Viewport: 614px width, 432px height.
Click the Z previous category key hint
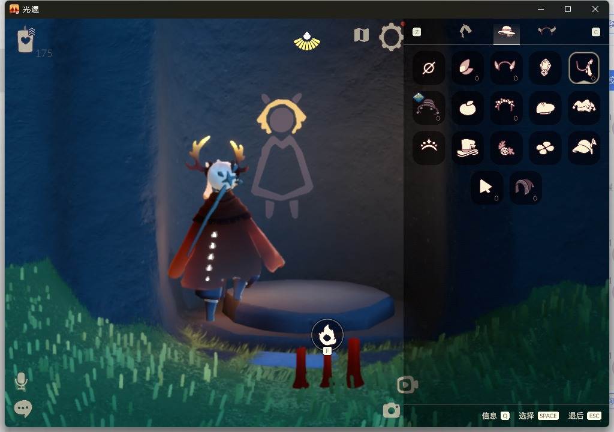tap(417, 32)
